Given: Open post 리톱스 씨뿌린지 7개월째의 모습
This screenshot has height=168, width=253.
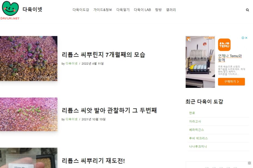Looking at the screenshot, I should pos(103,55).
